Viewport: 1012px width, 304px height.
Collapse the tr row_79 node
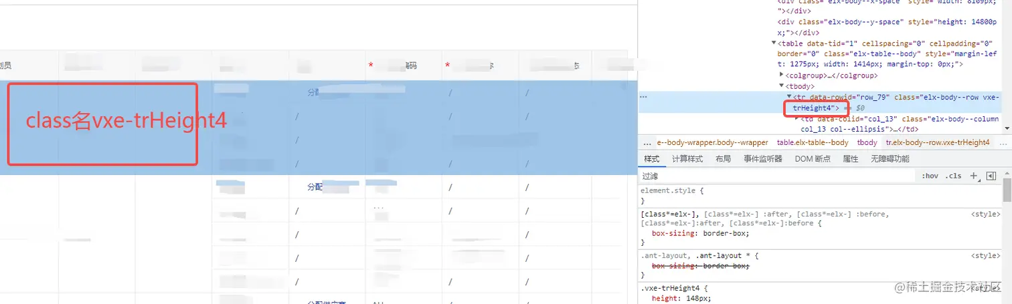(x=789, y=97)
